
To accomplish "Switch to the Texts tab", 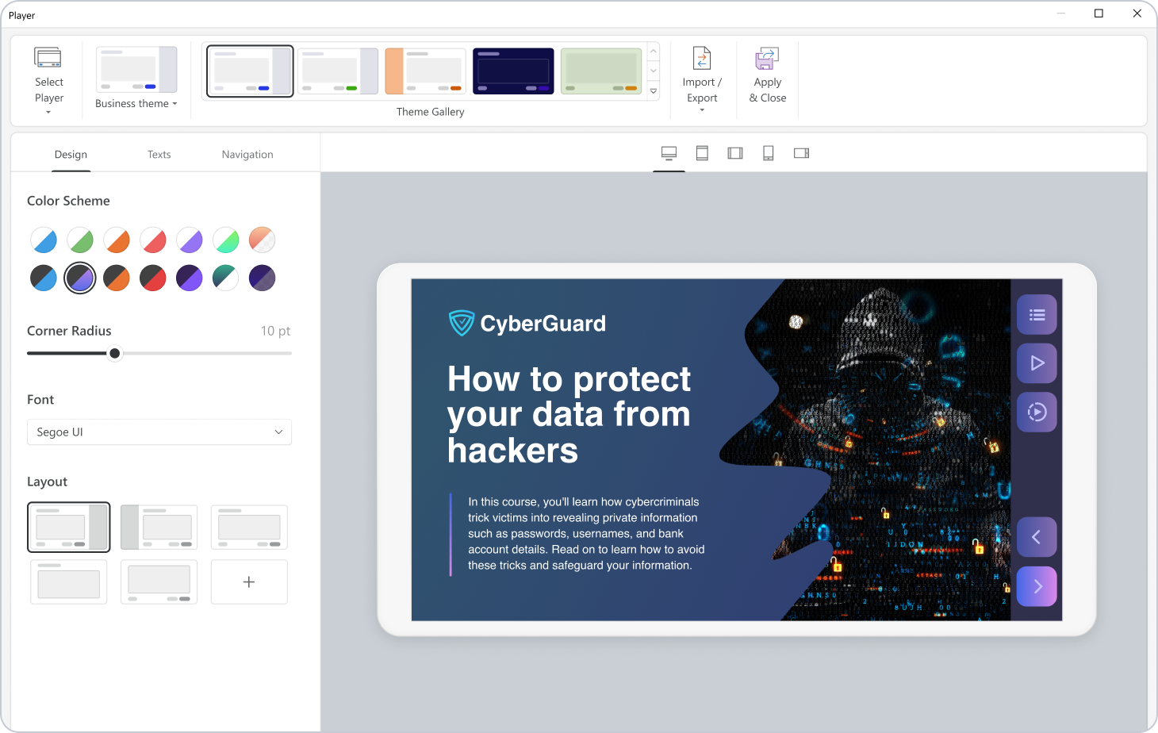I will point(159,155).
